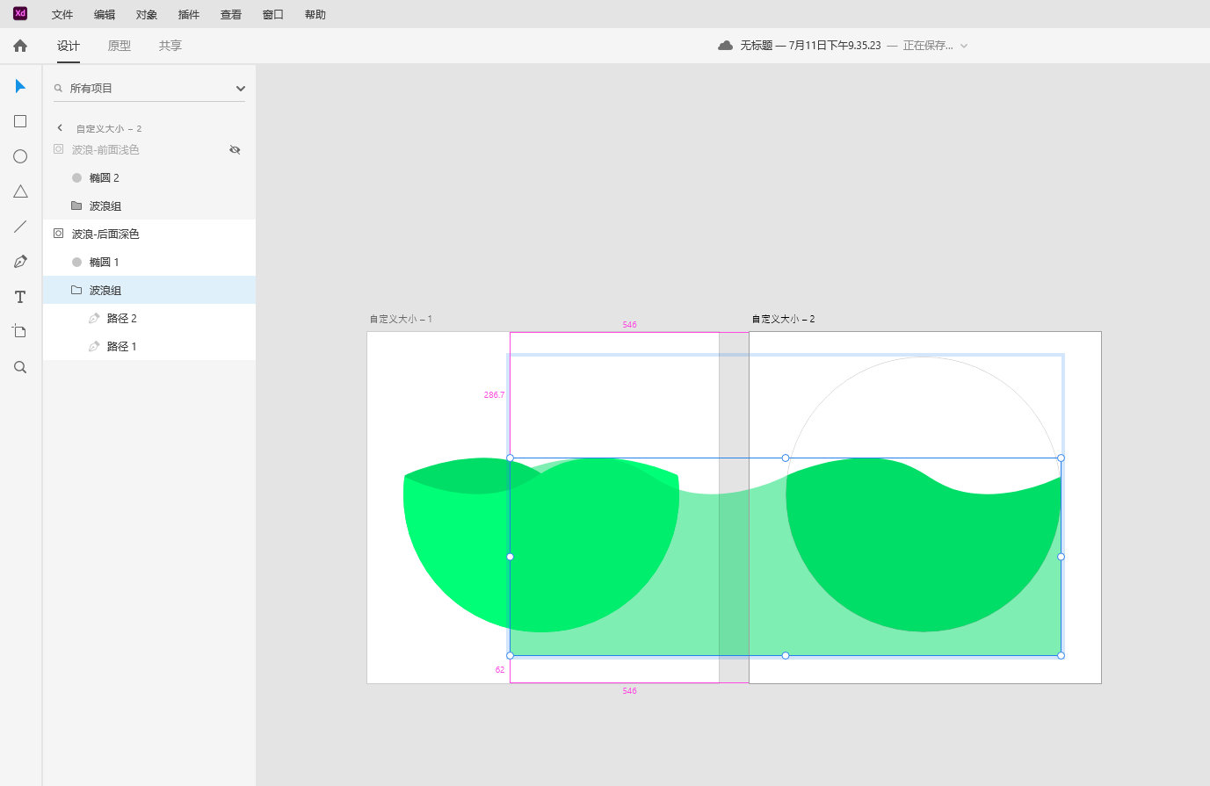Viewport: 1210px width, 786px height.
Task: Click the 自定义大小 – 1 artboard title
Action: click(x=401, y=319)
